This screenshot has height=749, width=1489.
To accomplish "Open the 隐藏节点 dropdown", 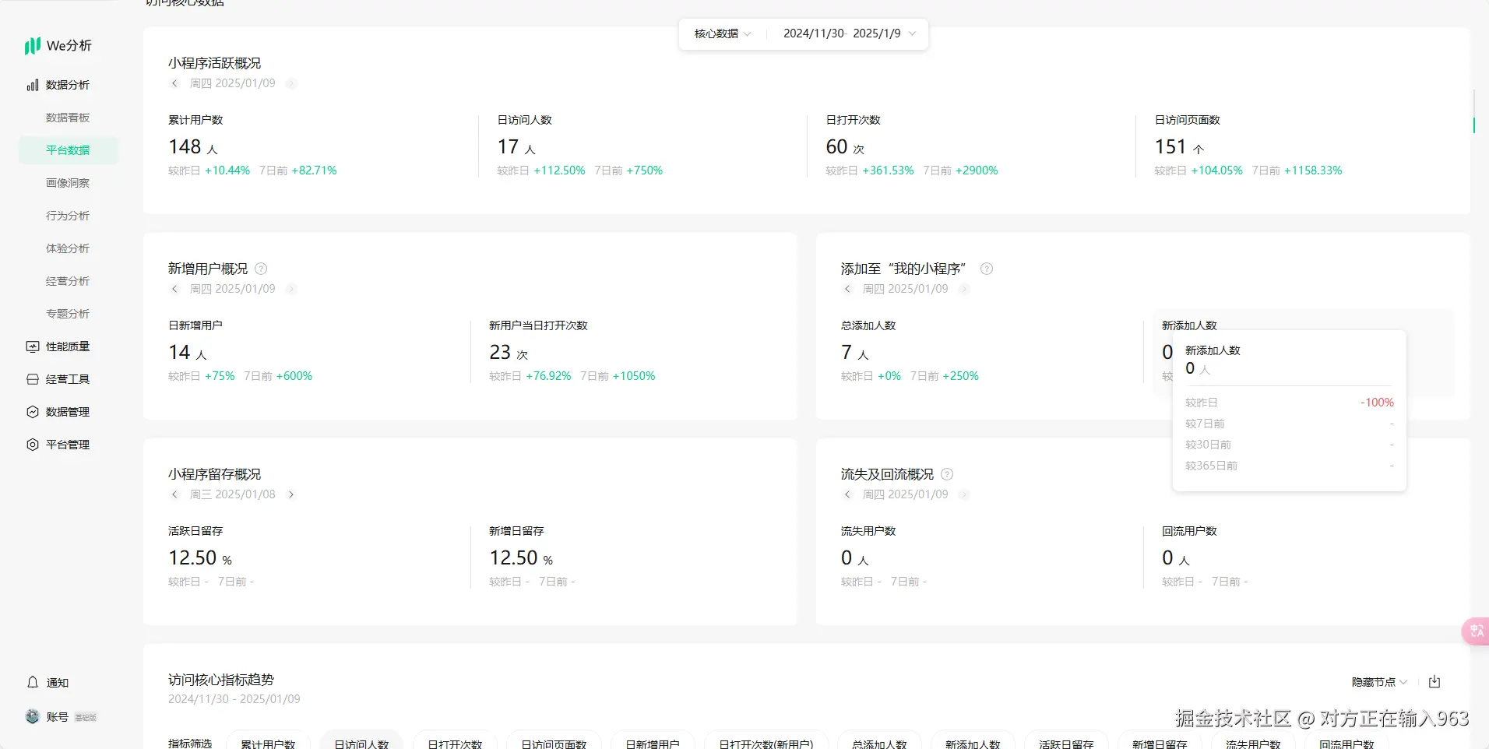I will tap(1379, 682).
